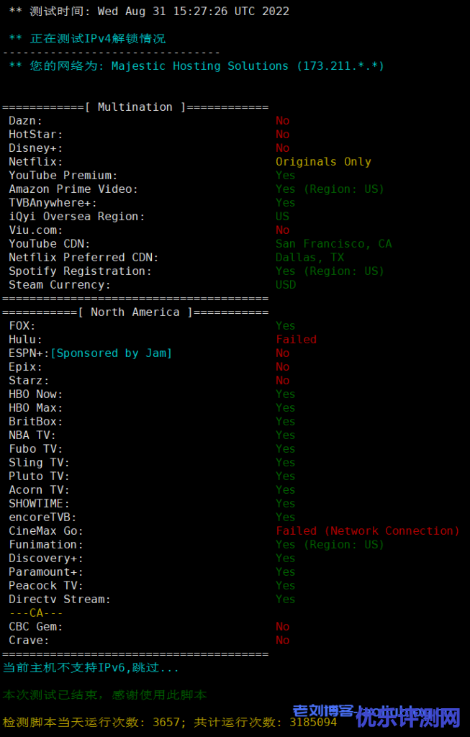470x737 pixels.
Task: Click the watermark logo in bottom-right corner
Action: pyautogui.click(x=377, y=716)
